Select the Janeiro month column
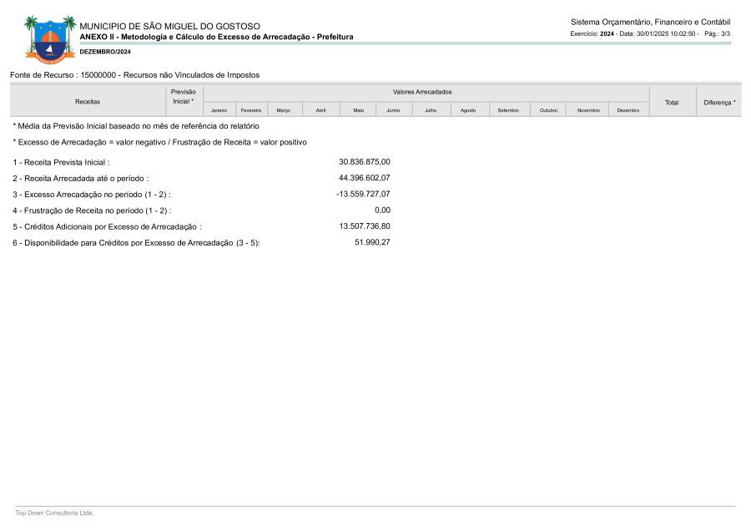 [x=219, y=110]
